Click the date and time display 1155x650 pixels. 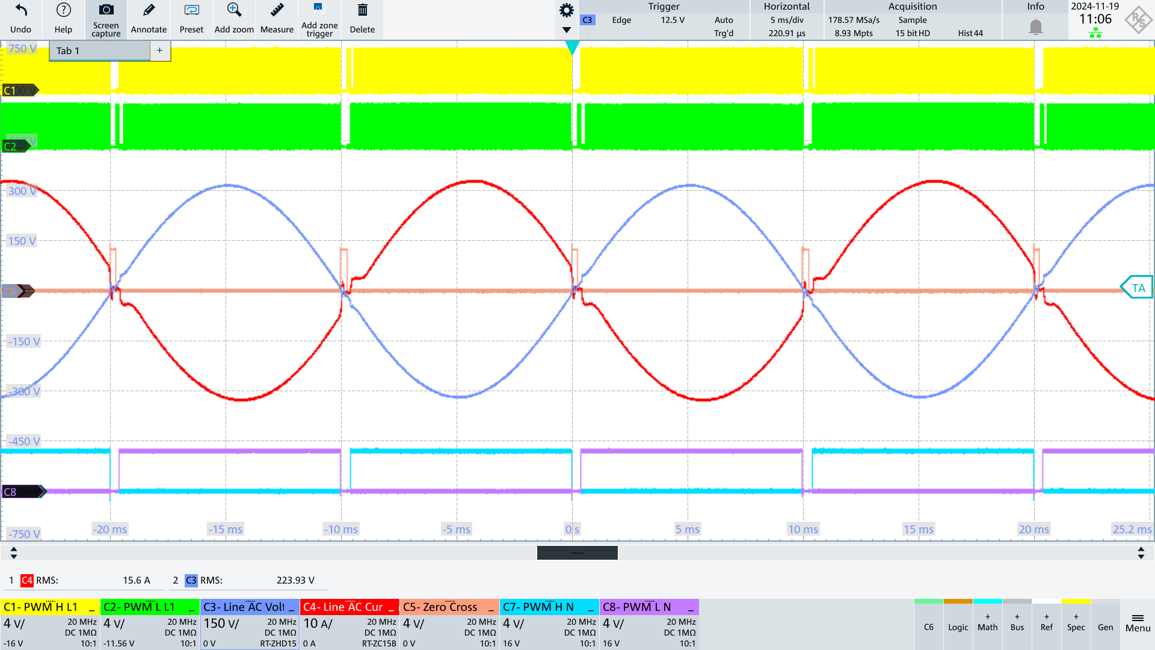(x=1095, y=14)
